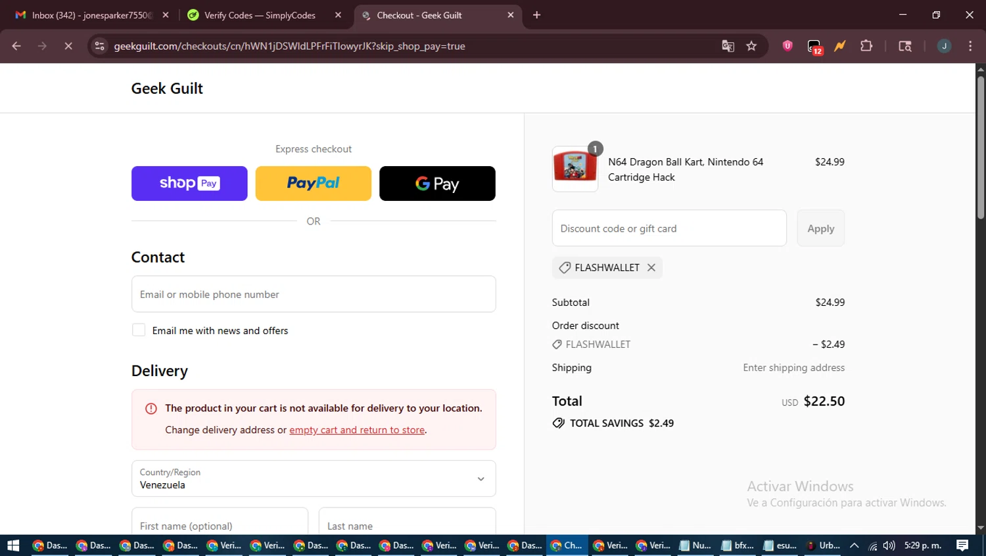The height and width of the screenshot is (556, 986).
Task: Click Apply discount button
Action: [821, 228]
